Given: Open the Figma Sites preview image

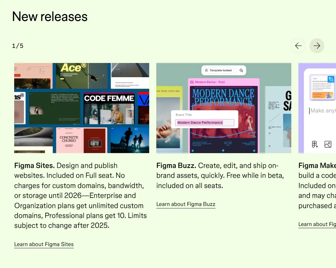Looking at the screenshot, I should (x=82, y=108).
